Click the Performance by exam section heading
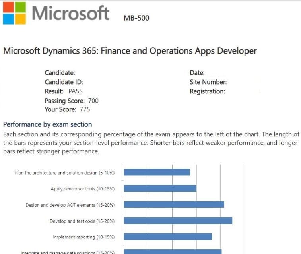The width and height of the screenshot is (301, 254). pos(47,124)
